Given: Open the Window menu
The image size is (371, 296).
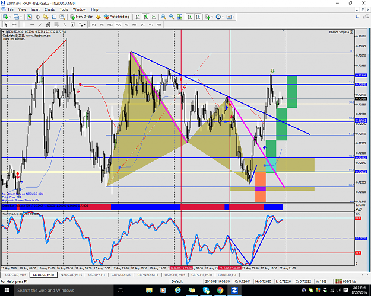Looking at the screenshot, I should [80, 9].
